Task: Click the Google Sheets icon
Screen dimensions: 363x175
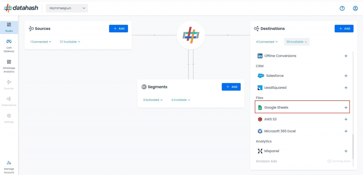Action: (x=260, y=108)
